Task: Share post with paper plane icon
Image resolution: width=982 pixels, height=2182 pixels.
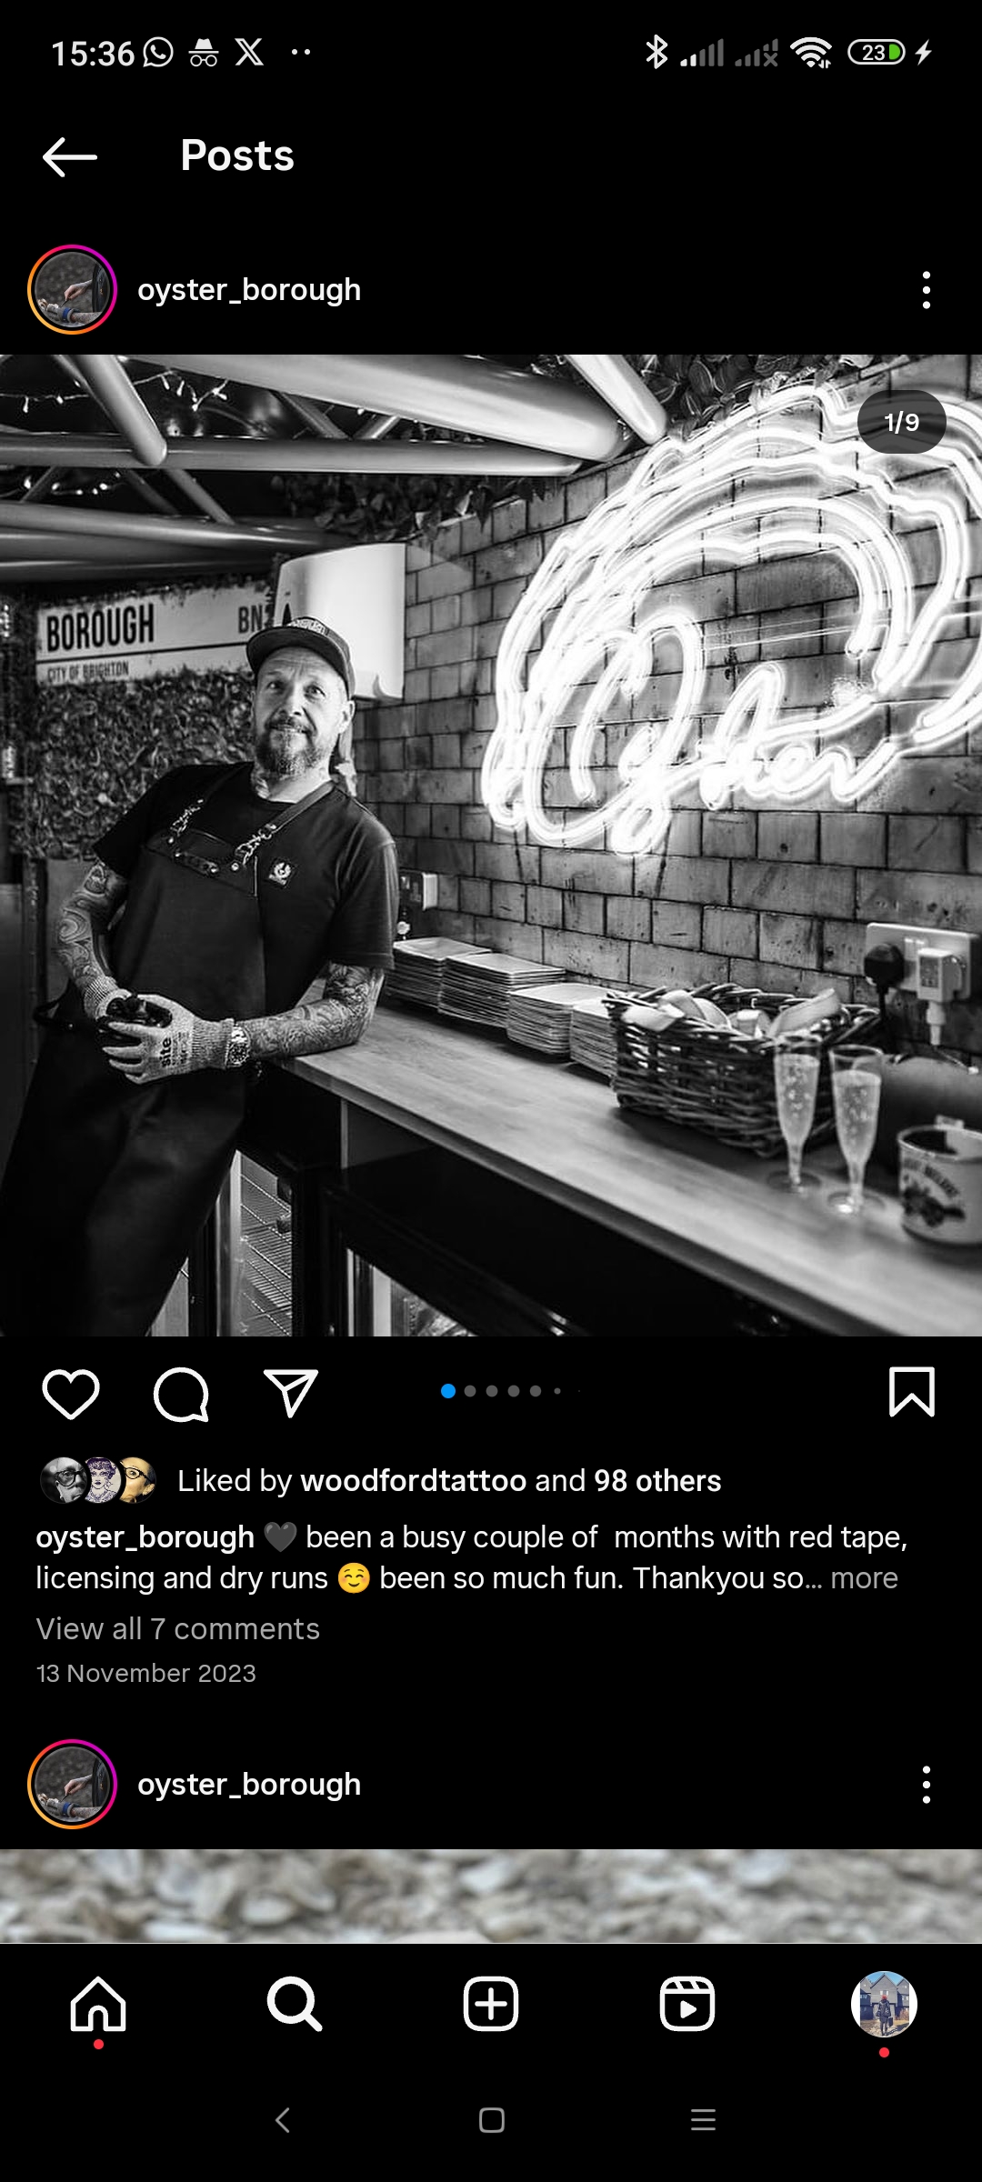Action: pyautogui.click(x=290, y=1393)
